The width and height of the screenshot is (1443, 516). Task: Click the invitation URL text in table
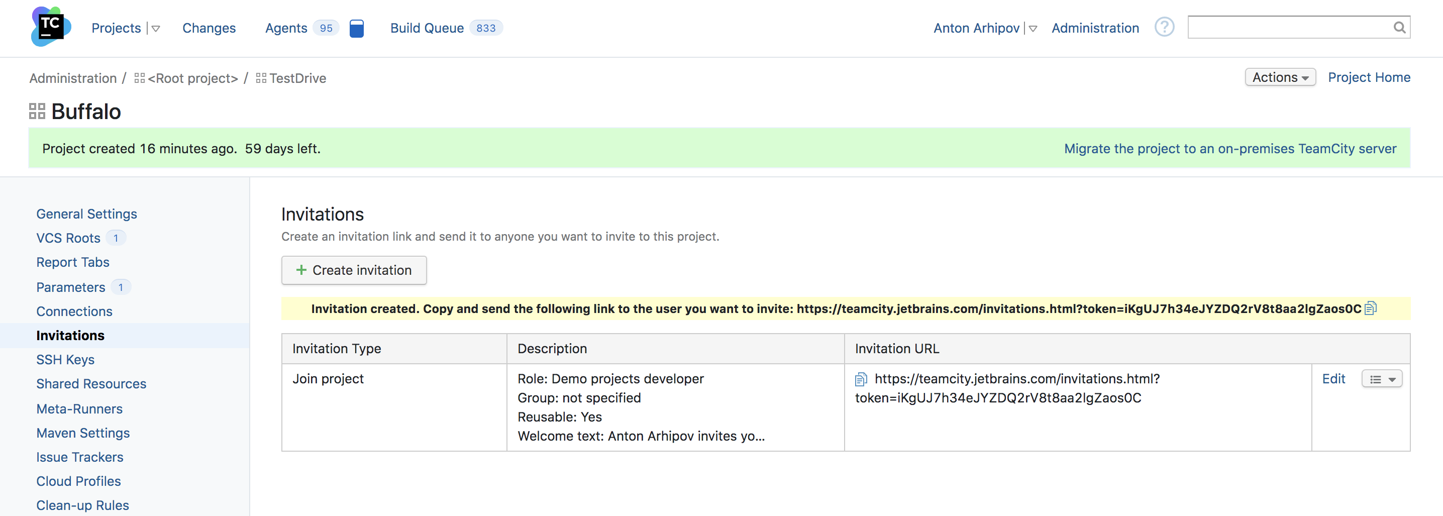[x=1007, y=388]
